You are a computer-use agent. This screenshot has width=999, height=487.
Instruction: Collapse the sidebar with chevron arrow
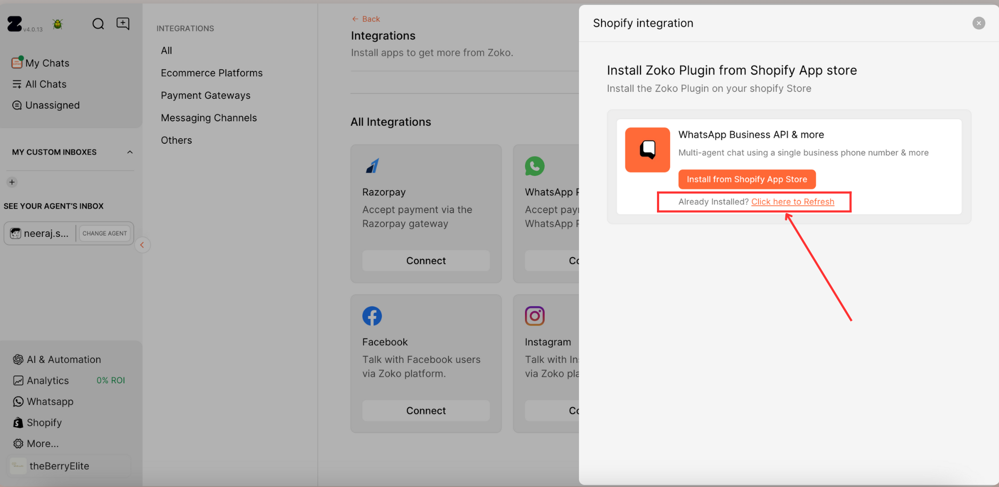pos(142,245)
